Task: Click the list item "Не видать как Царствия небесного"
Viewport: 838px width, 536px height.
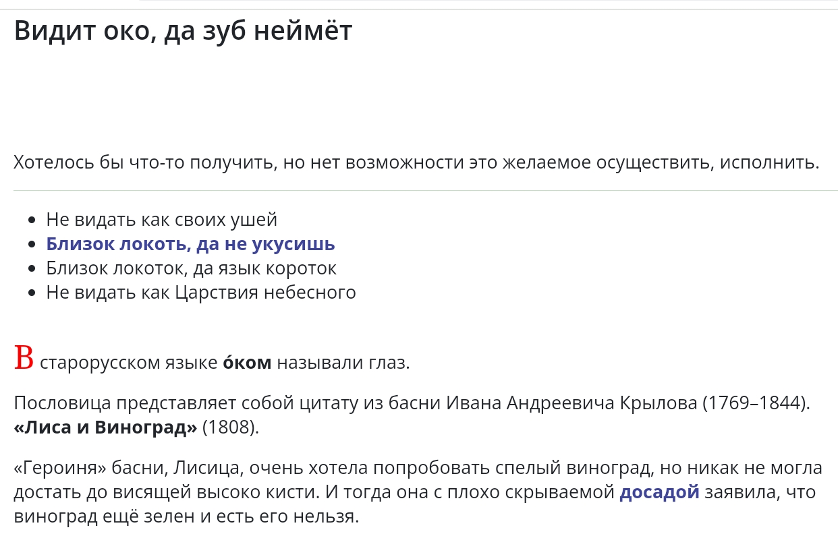Action: coord(201,293)
